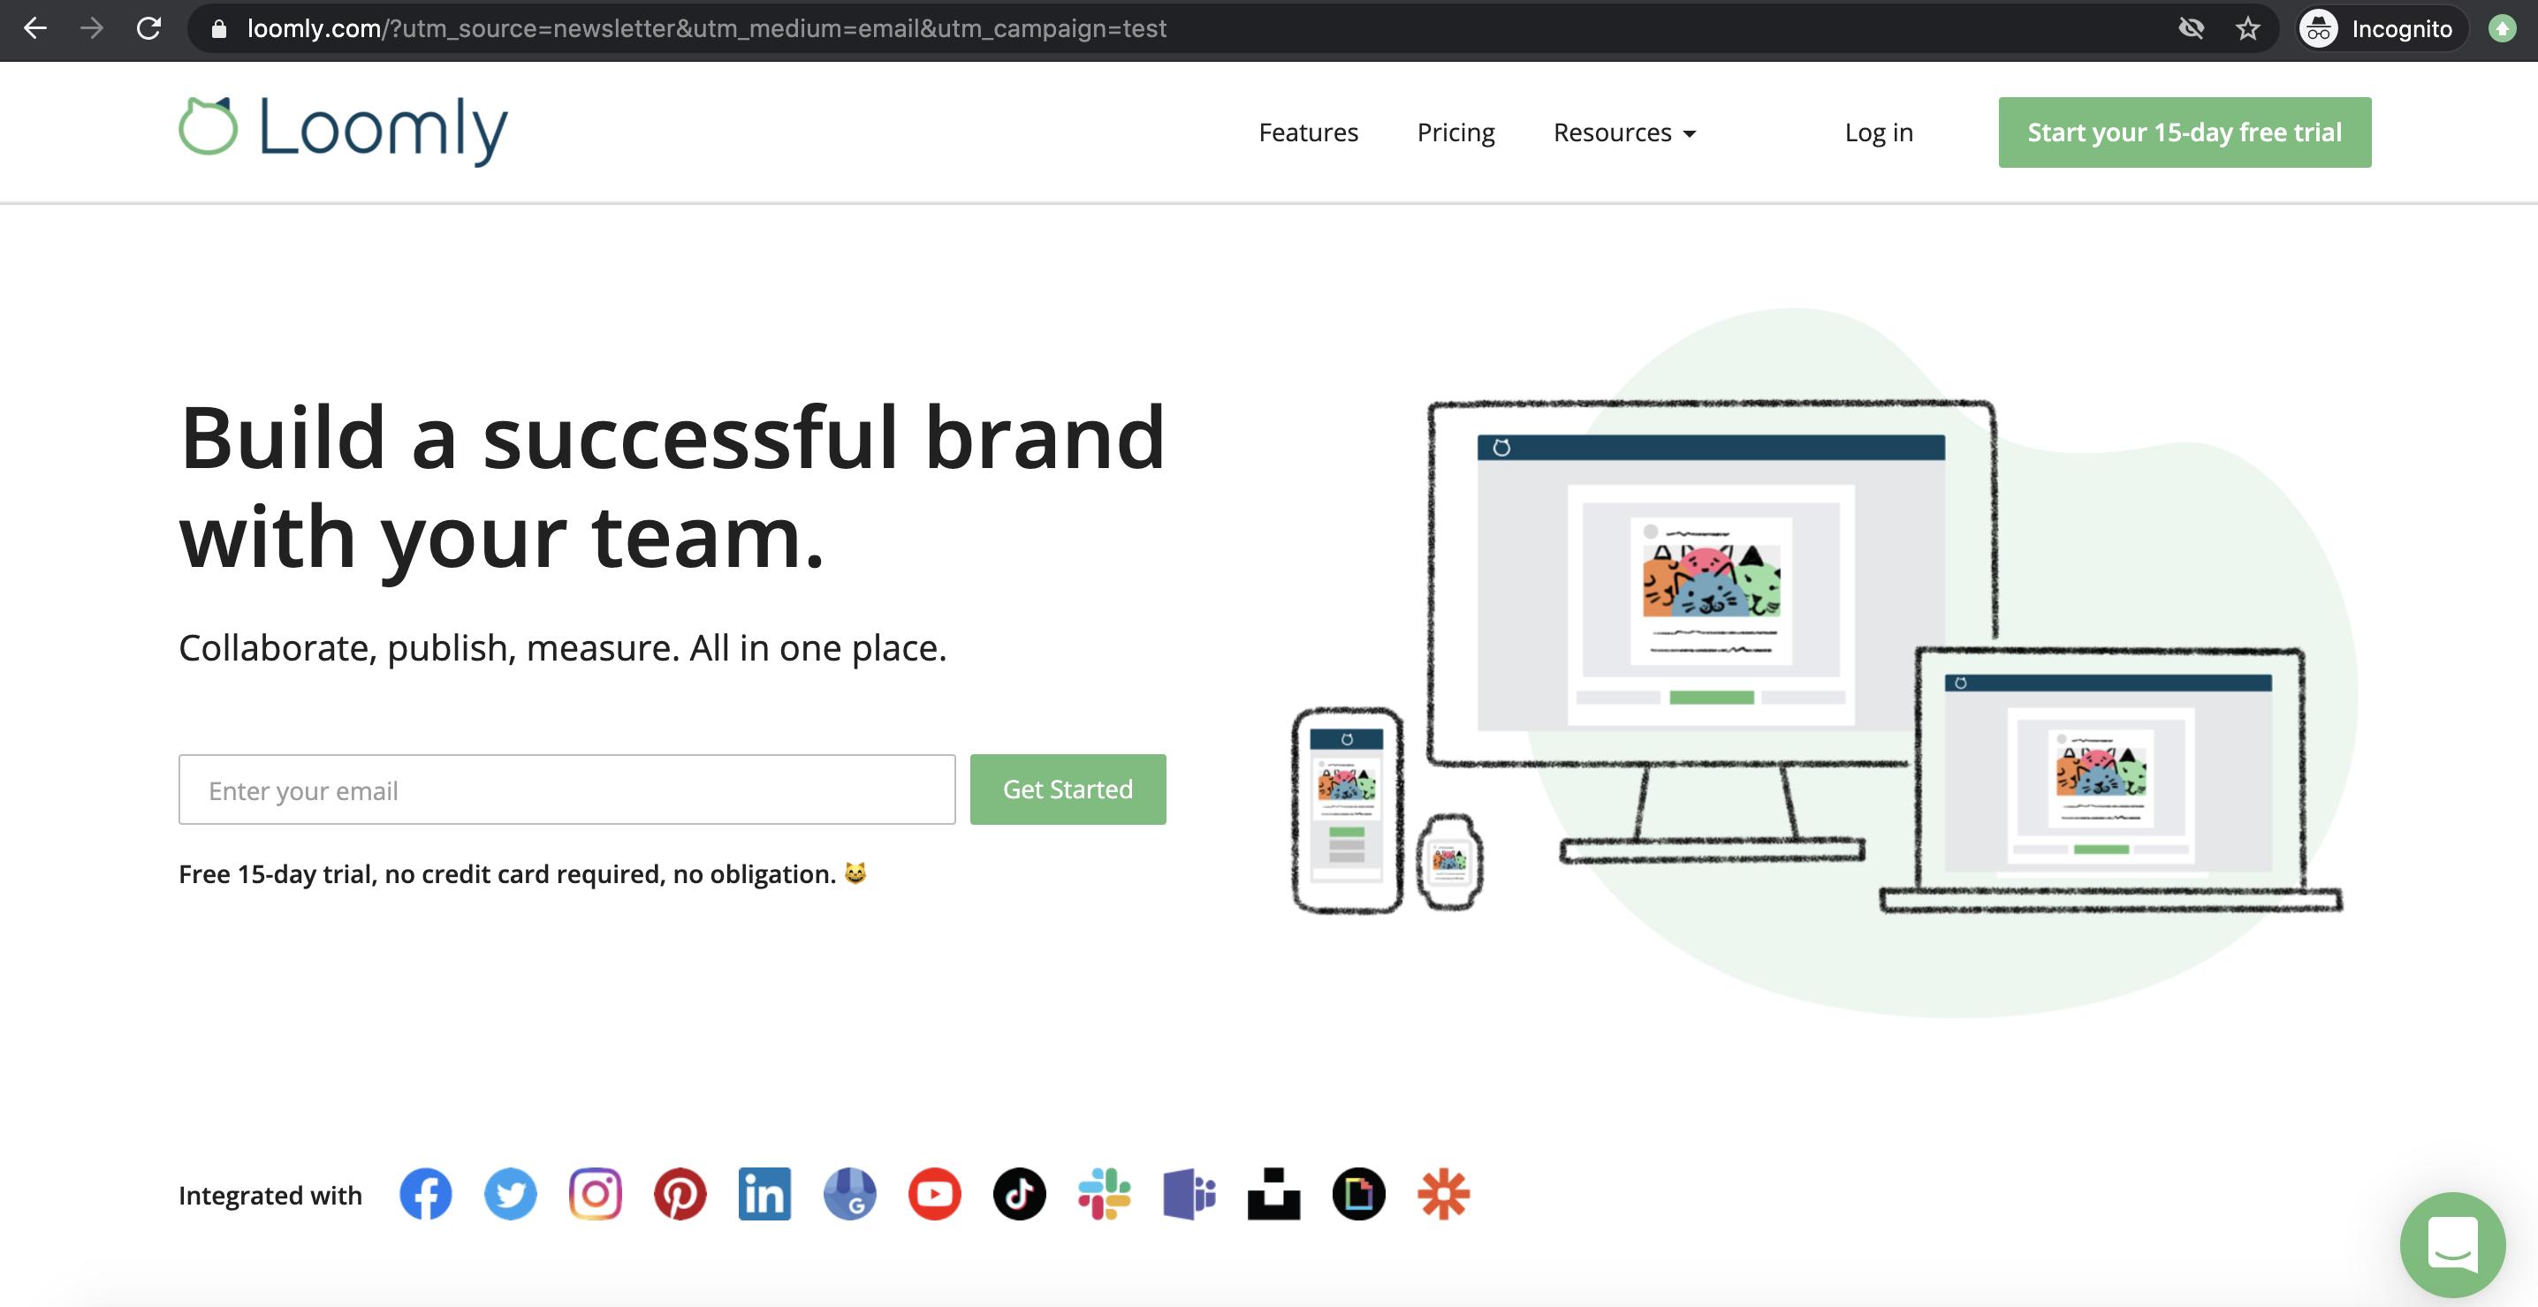Bookmark page with the star icon
The width and height of the screenshot is (2538, 1307).
[x=2247, y=28]
